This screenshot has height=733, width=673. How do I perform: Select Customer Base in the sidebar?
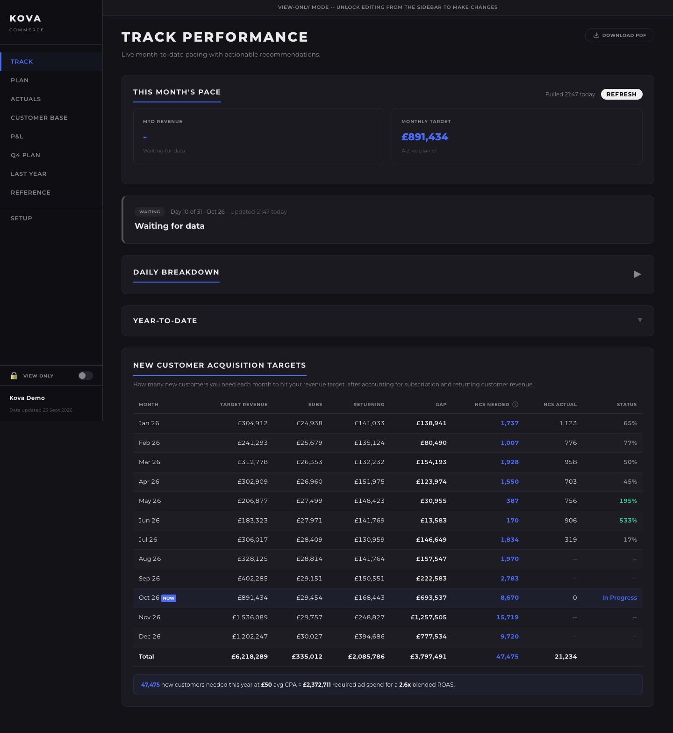[51, 118]
